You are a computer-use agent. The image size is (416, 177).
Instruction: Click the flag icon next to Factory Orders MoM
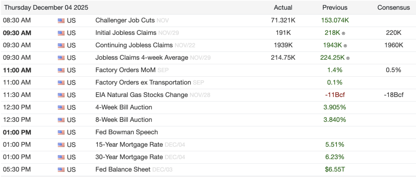pos(61,70)
